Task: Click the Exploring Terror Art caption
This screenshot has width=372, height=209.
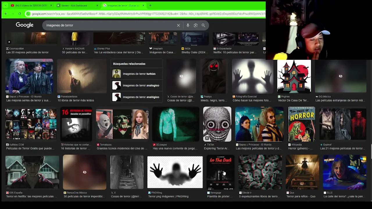Action: coord(217,148)
